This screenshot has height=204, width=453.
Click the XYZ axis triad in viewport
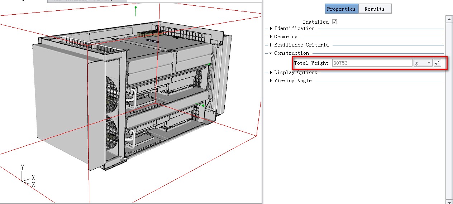[x=27, y=176]
